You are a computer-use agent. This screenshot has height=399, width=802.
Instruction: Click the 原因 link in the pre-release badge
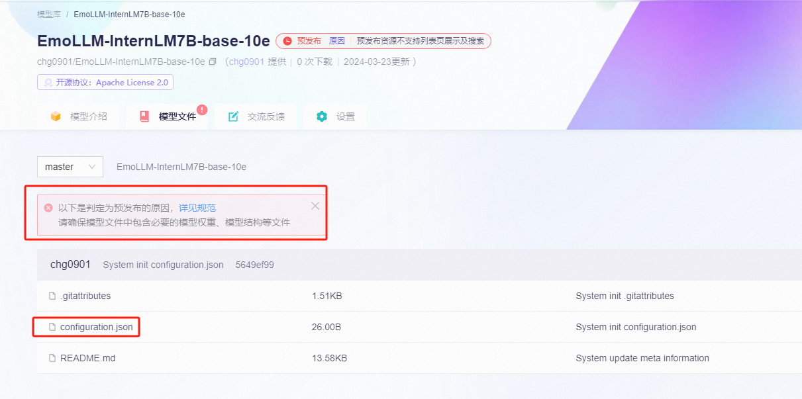coord(337,41)
